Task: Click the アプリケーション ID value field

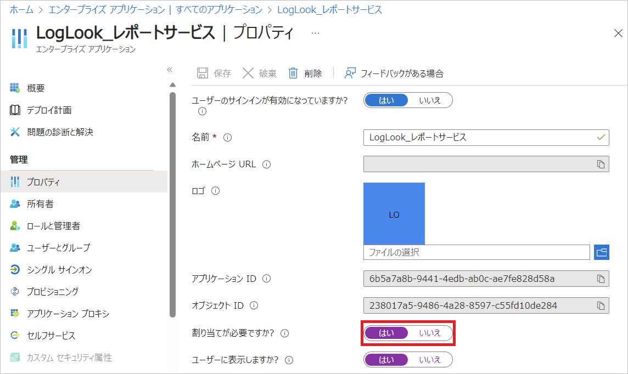Action: [x=486, y=279]
